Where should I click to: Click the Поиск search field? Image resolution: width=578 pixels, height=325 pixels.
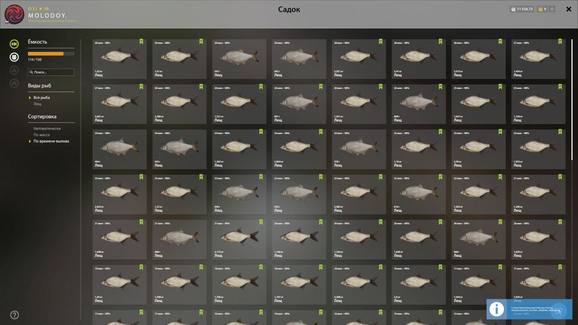[x=51, y=72]
